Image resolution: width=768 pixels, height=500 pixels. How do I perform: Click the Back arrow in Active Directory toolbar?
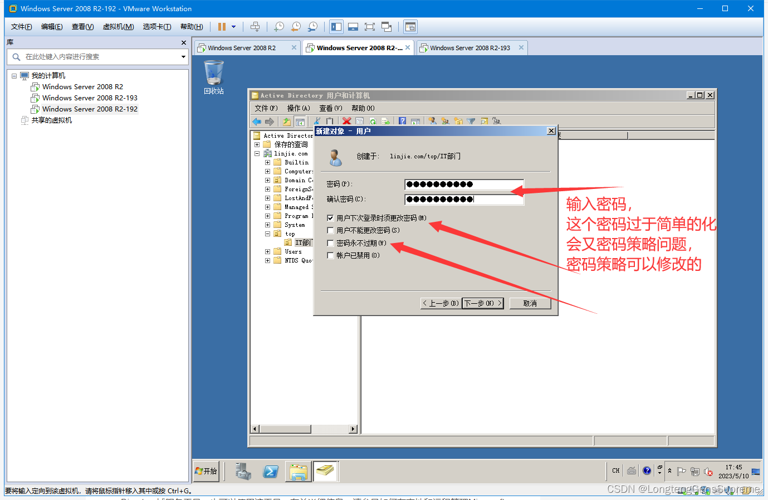point(257,122)
